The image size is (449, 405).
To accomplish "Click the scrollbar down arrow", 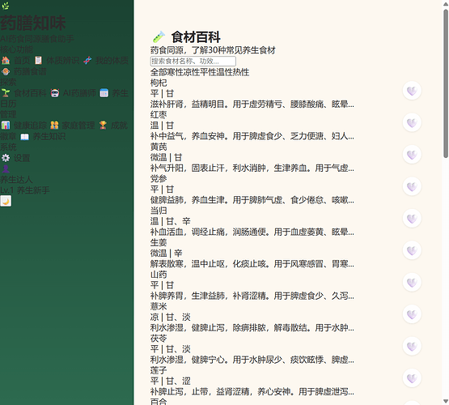I will 446,402.
